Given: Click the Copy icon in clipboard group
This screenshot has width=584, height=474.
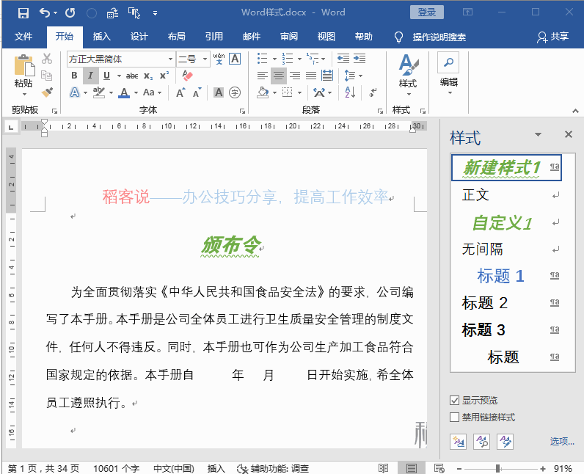Looking at the screenshot, I should pyautogui.click(x=46, y=76).
